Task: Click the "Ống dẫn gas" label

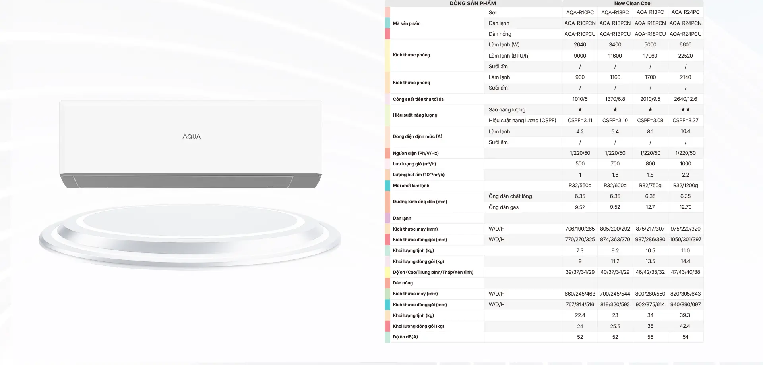Action: pyautogui.click(x=504, y=207)
